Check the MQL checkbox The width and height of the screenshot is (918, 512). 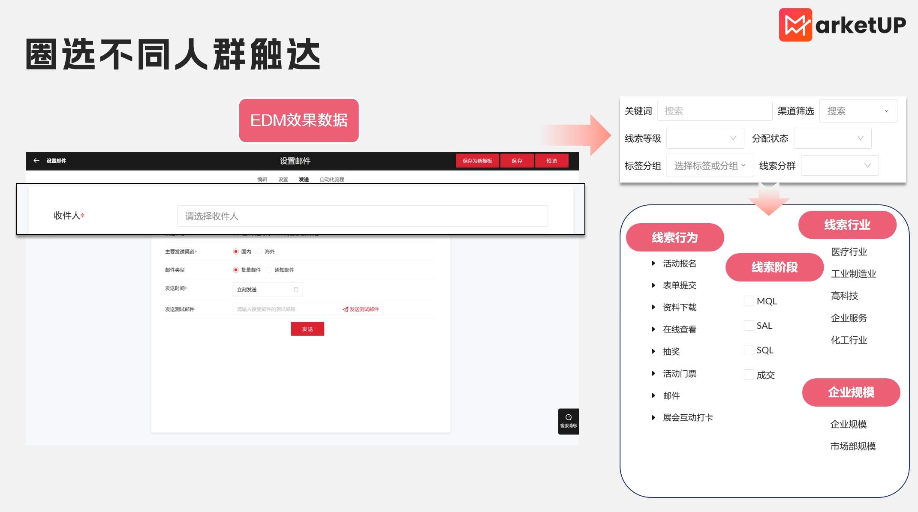749,301
